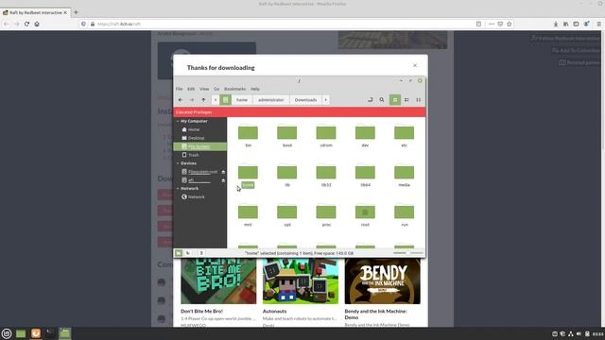This screenshot has height=340, width=605.
Task: Click the administrator path bar button
Action: [x=271, y=100]
